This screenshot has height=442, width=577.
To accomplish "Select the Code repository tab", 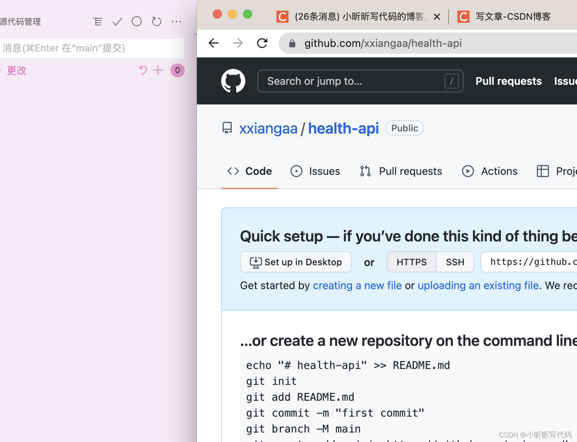I will click(250, 171).
